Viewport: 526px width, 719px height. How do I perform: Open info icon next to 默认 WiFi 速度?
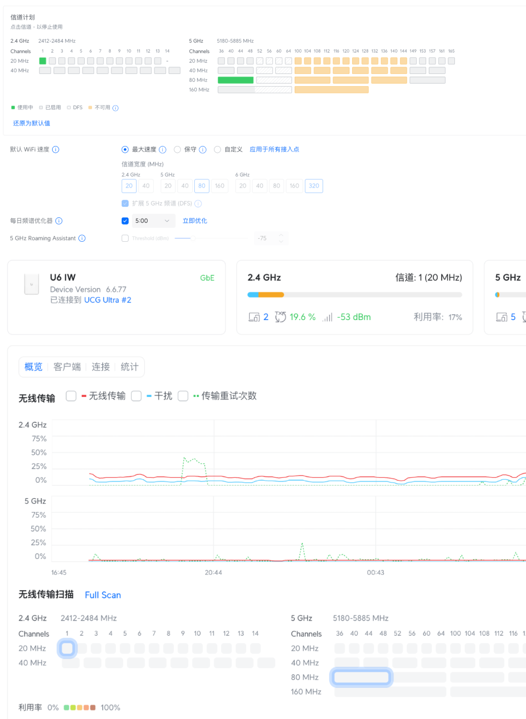(56, 149)
